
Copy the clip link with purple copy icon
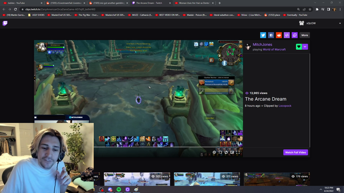pyautogui.click(x=295, y=35)
